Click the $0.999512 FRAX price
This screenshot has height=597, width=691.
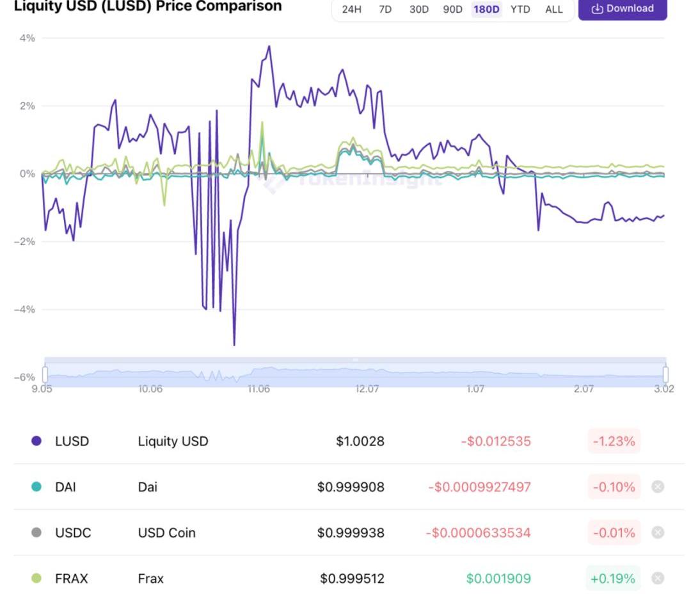pyautogui.click(x=352, y=578)
